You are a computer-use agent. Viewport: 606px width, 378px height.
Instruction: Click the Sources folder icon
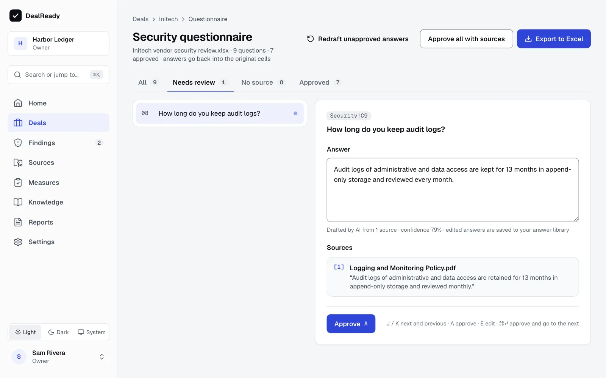pos(18,163)
